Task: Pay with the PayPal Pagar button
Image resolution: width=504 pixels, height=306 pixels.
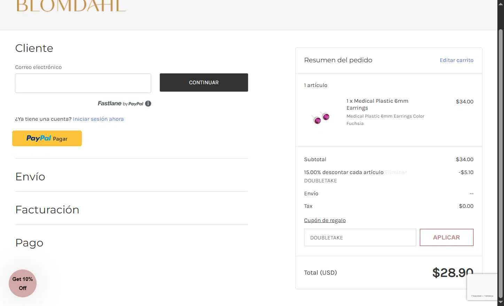Action: (47, 138)
